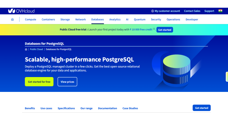
Task: Jump to the Use cases section
Action: (46, 108)
